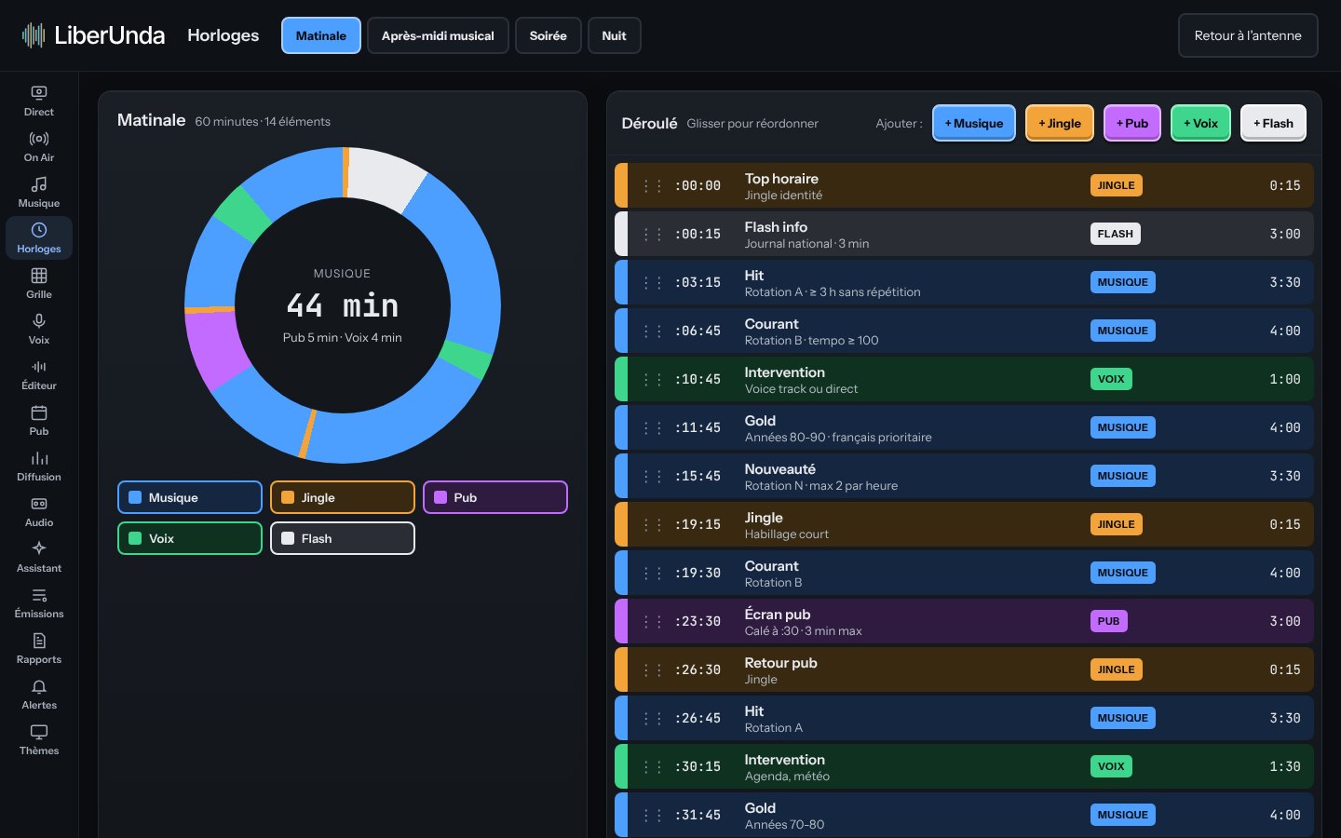Toggle the Musique legend filter
Viewport: 1341px width, 838px height.
tap(190, 497)
